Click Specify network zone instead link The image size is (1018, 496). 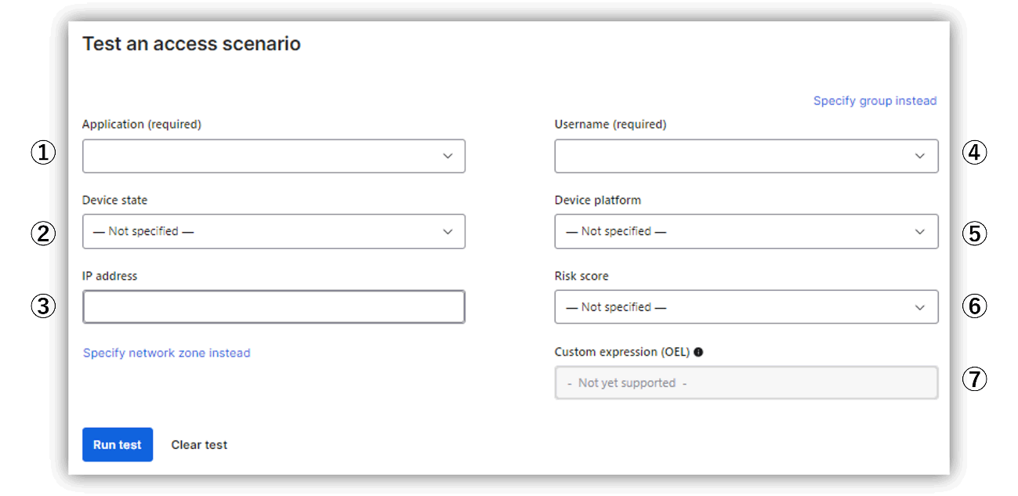(x=167, y=353)
